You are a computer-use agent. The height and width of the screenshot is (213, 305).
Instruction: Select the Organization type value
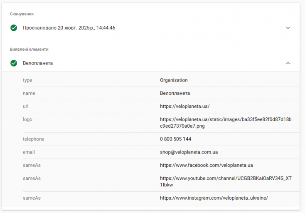coord(174,80)
